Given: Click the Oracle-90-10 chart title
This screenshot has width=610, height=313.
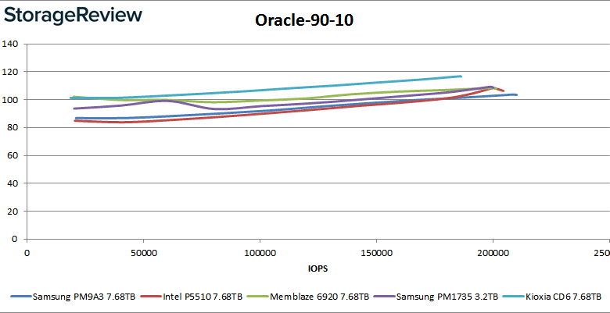Looking at the screenshot, I should click(304, 20).
